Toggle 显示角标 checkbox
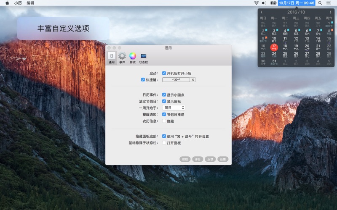This screenshot has height=210, width=337. click(164, 101)
